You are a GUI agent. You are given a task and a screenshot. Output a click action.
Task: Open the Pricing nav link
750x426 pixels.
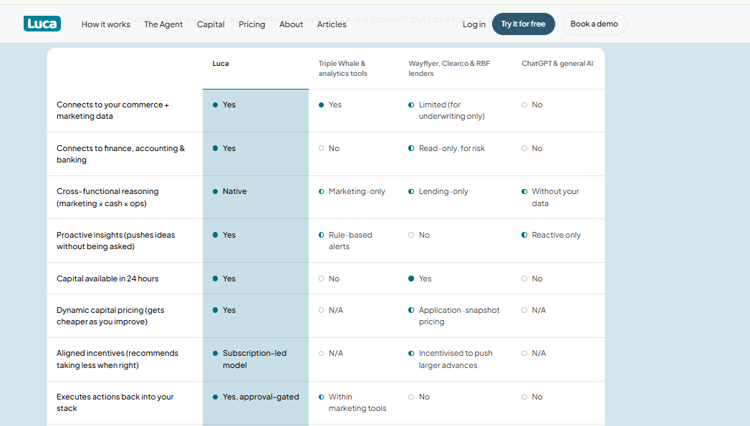[x=251, y=24]
